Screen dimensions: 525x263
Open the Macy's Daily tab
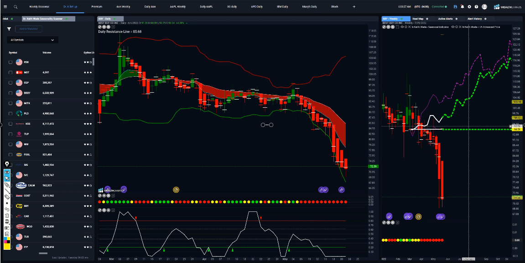click(309, 7)
